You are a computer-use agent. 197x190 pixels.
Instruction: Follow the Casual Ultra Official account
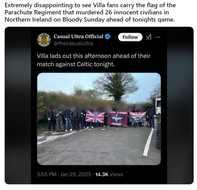130,37
